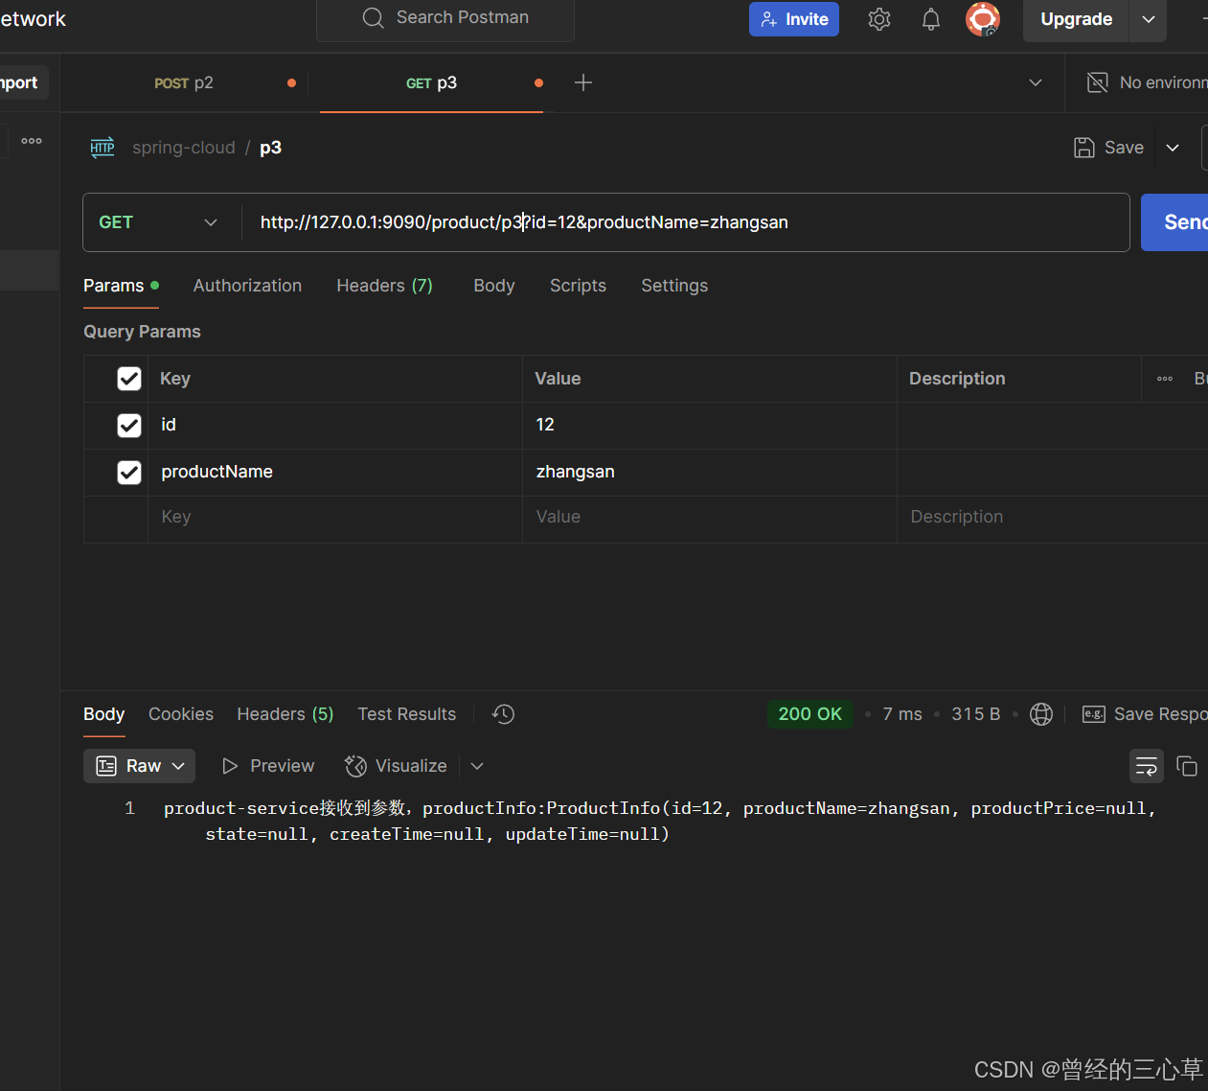Viewport: 1208px width, 1091px height.
Task: Click the value cell 12
Action: [x=710, y=425]
